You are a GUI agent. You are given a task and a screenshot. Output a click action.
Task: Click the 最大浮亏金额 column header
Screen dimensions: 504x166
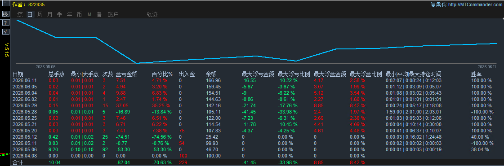(258, 74)
